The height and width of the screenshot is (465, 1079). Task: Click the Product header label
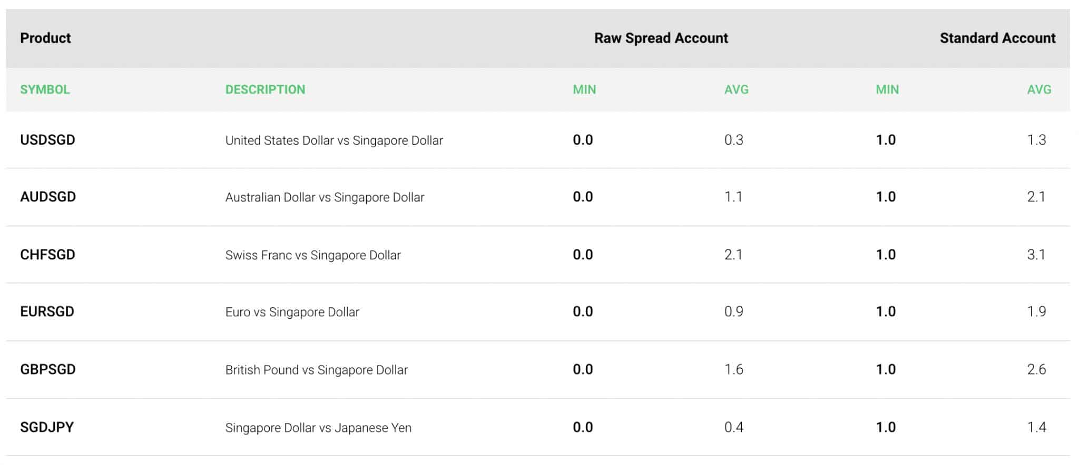[x=45, y=38]
